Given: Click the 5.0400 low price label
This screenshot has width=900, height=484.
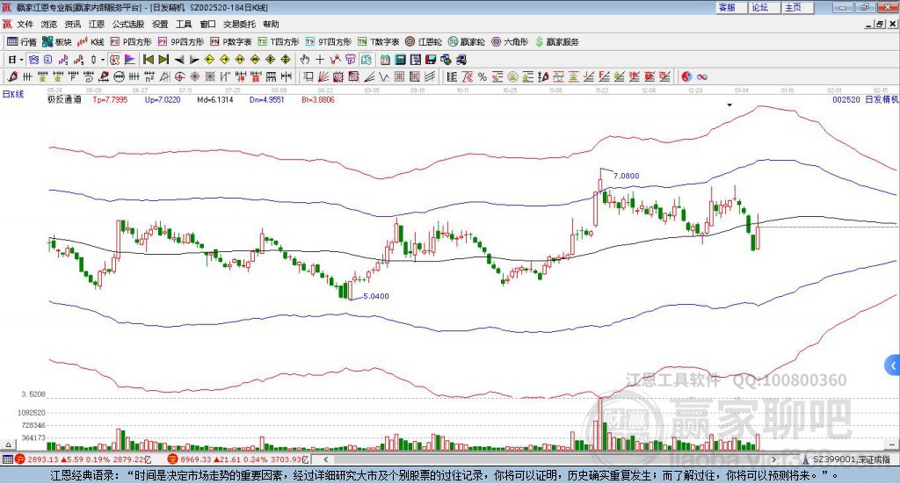Looking at the screenshot, I should [376, 296].
